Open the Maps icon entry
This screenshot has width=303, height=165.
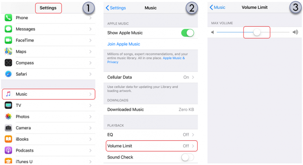[x=8, y=51]
